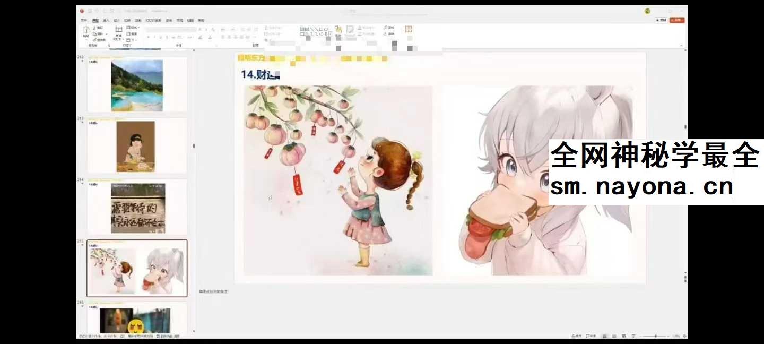Click the Copy (复制) icon
The image size is (764, 344).
pos(95,33)
